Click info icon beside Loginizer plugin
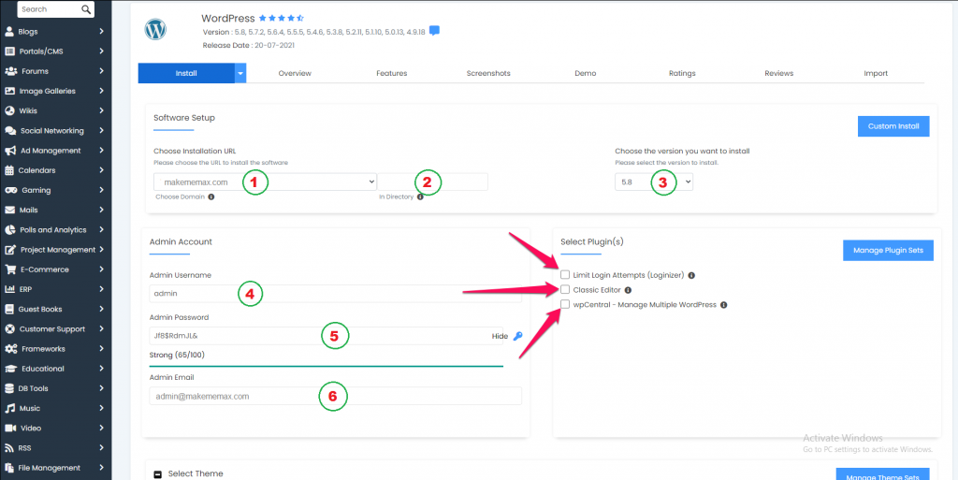This screenshot has height=480, width=958. 691,275
